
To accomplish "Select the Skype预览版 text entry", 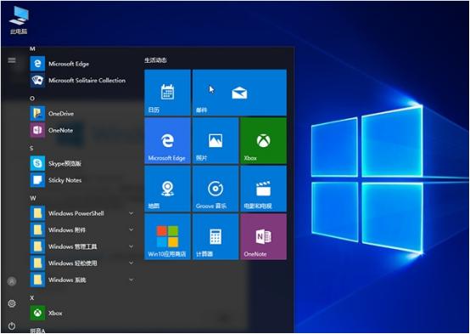I will [64, 164].
